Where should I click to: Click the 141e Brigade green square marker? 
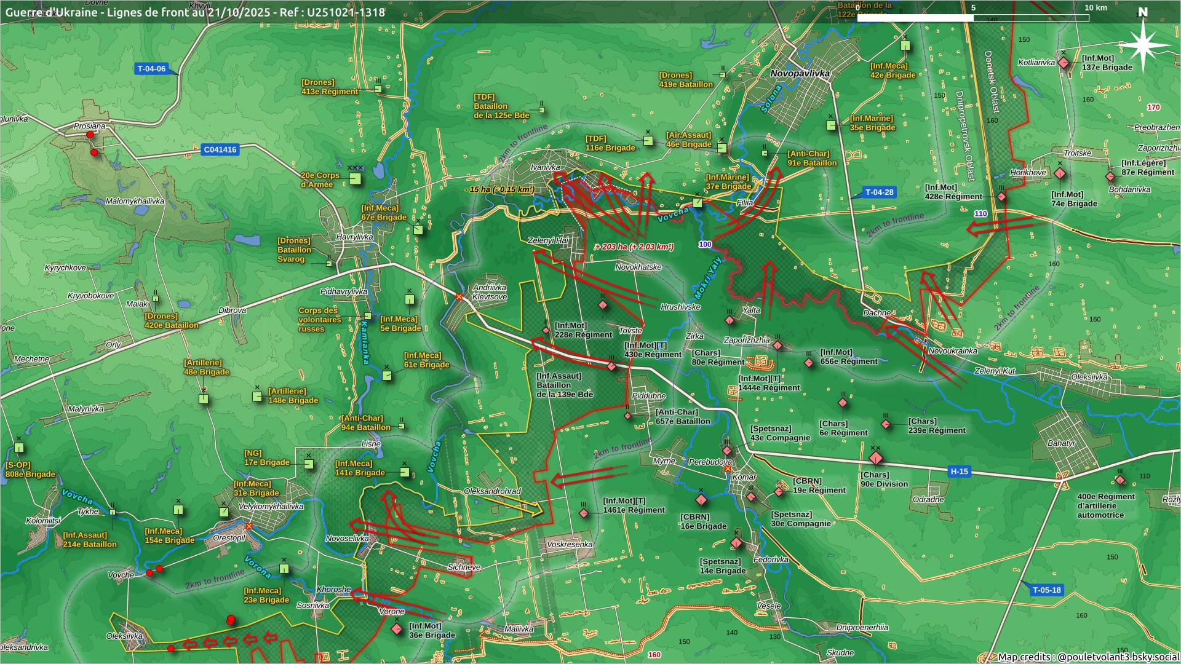(404, 472)
